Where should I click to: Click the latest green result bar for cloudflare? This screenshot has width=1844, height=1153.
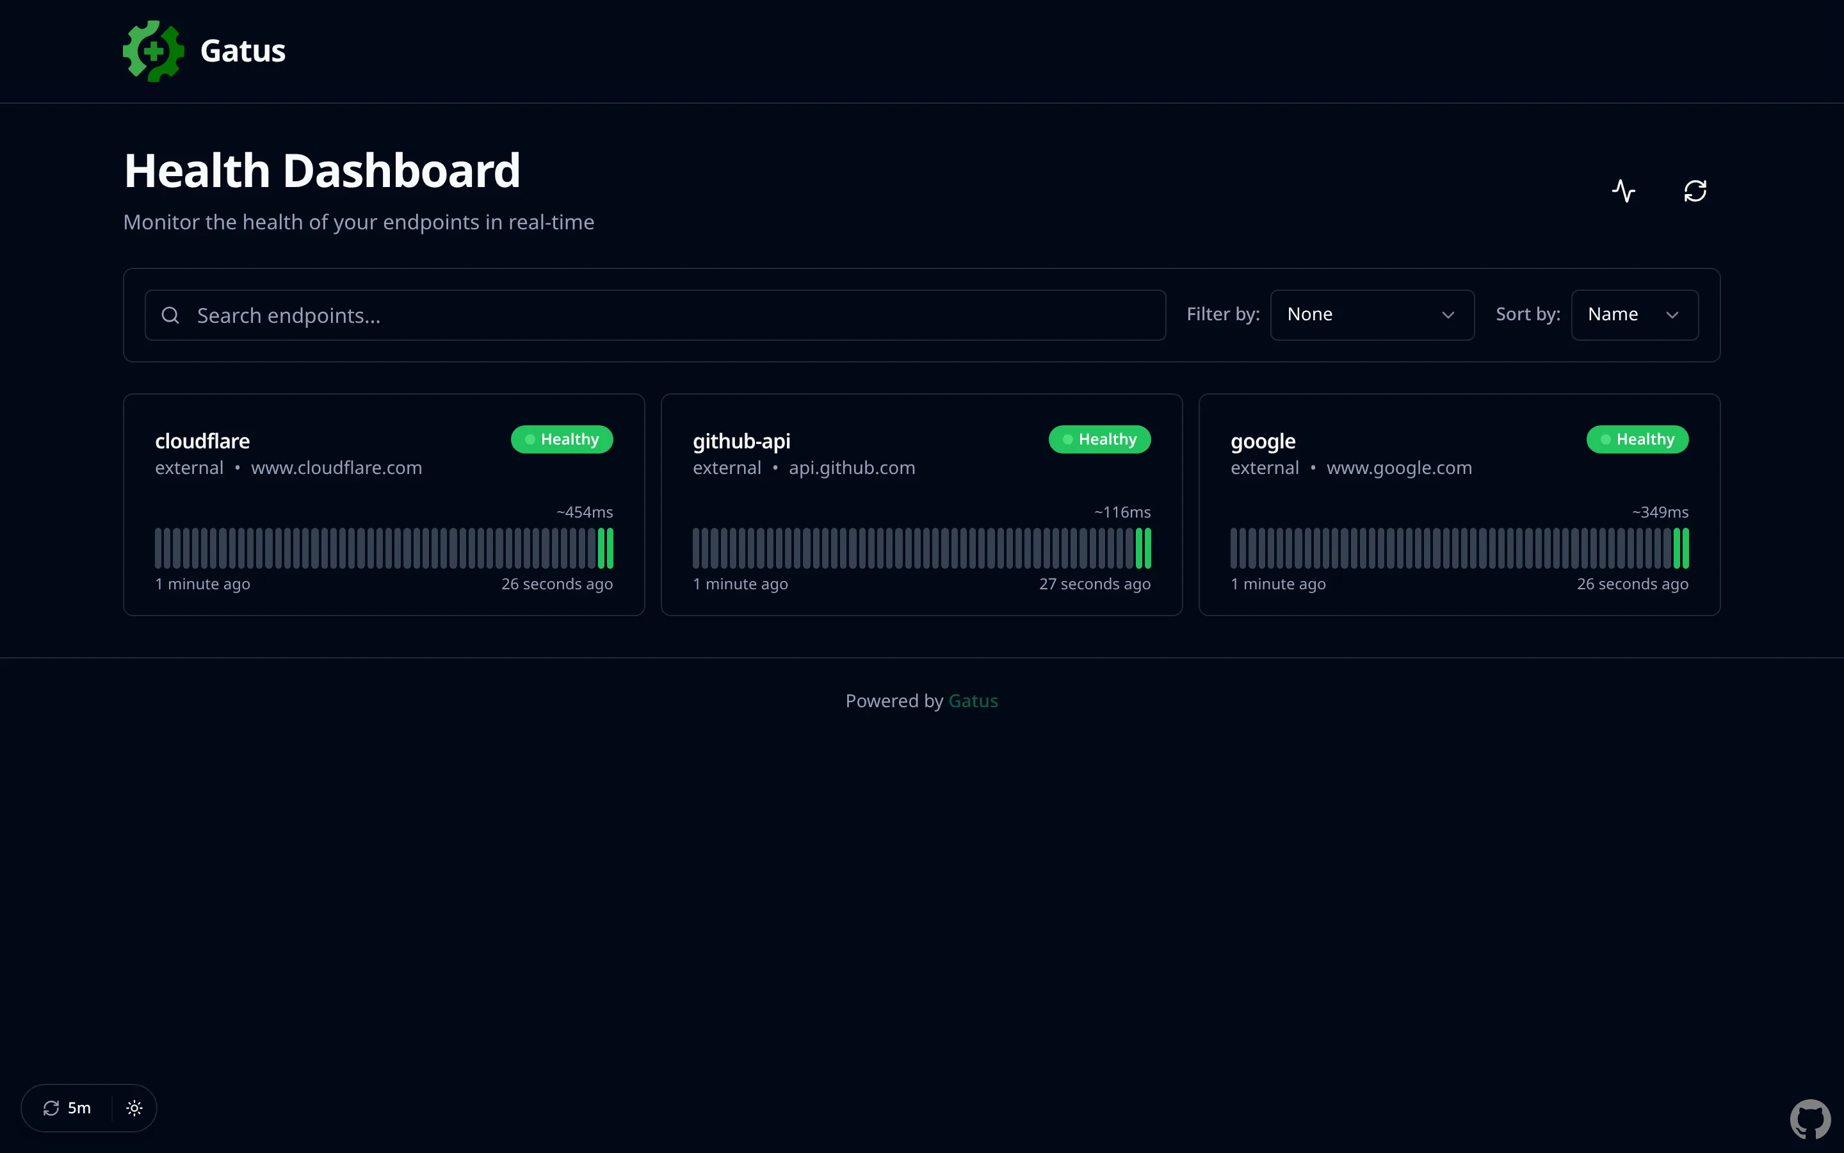610,548
